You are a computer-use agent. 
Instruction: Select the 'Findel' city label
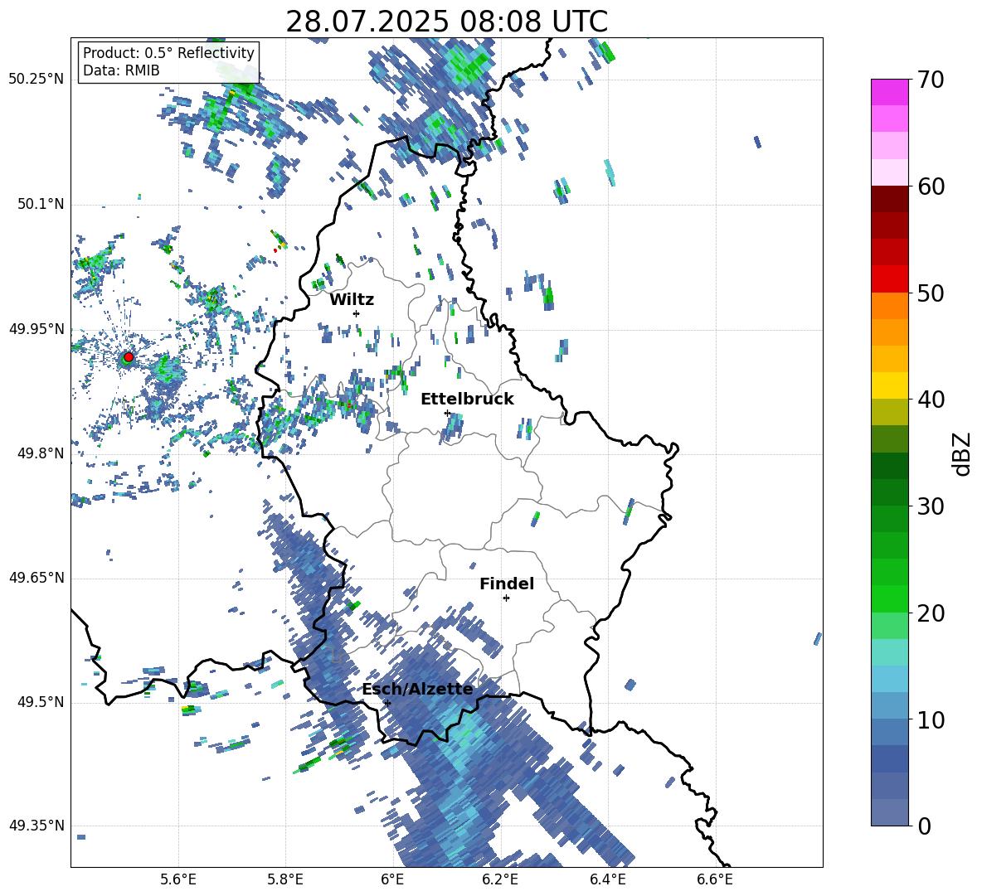[507, 584]
